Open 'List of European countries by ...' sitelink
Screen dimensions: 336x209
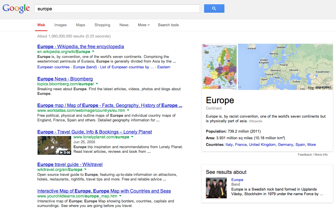(127, 67)
